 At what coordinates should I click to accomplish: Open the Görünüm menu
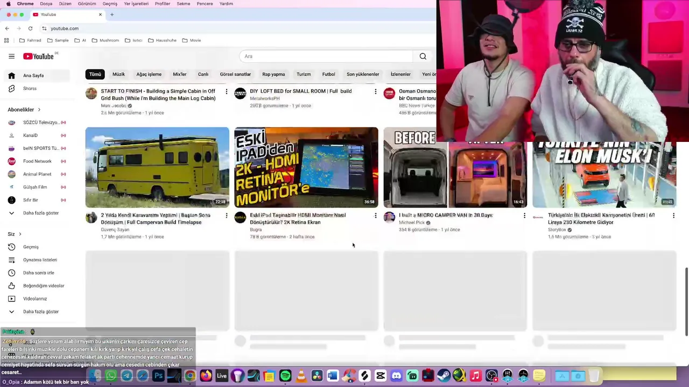pos(87,4)
